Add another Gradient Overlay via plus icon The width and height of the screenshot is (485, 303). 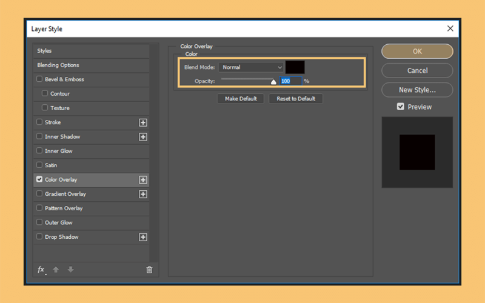pos(143,194)
